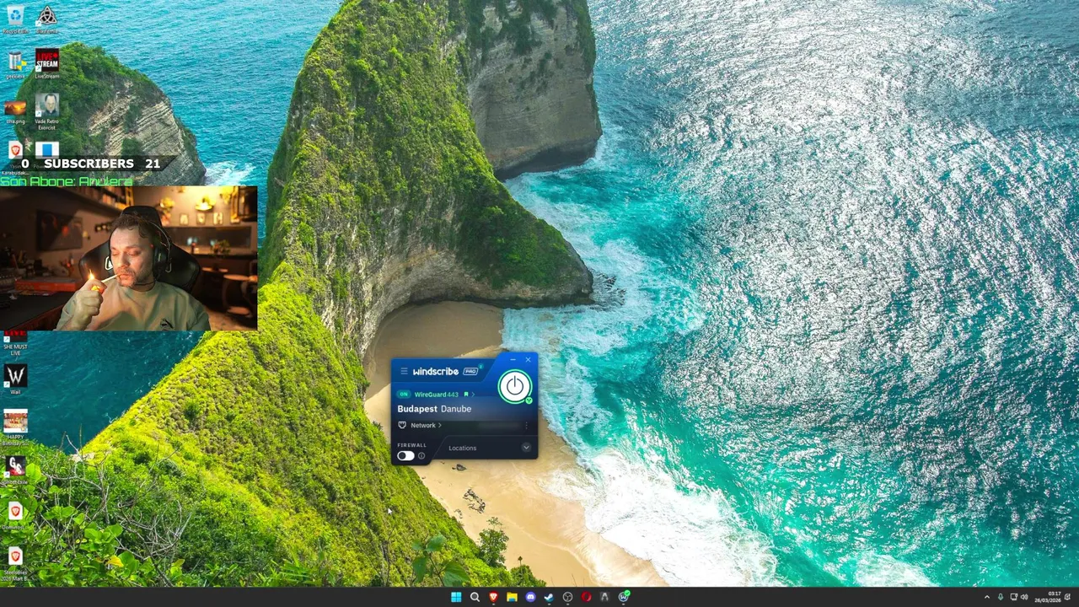Screen dimensions: 1079x607
Task: Click the Windows Start button
Action: pyautogui.click(x=456, y=597)
